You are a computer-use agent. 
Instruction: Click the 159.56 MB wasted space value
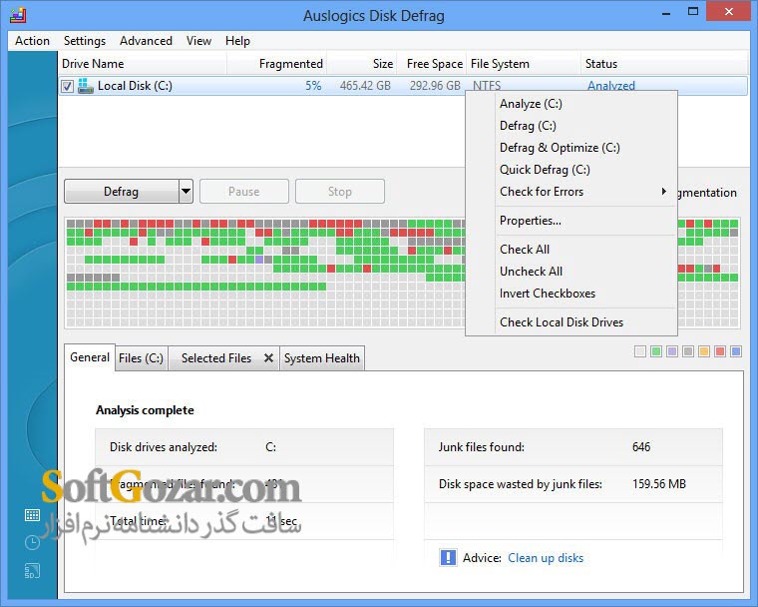(659, 483)
